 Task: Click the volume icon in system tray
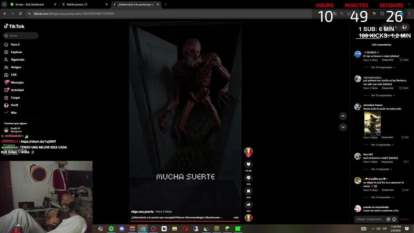coord(379,229)
